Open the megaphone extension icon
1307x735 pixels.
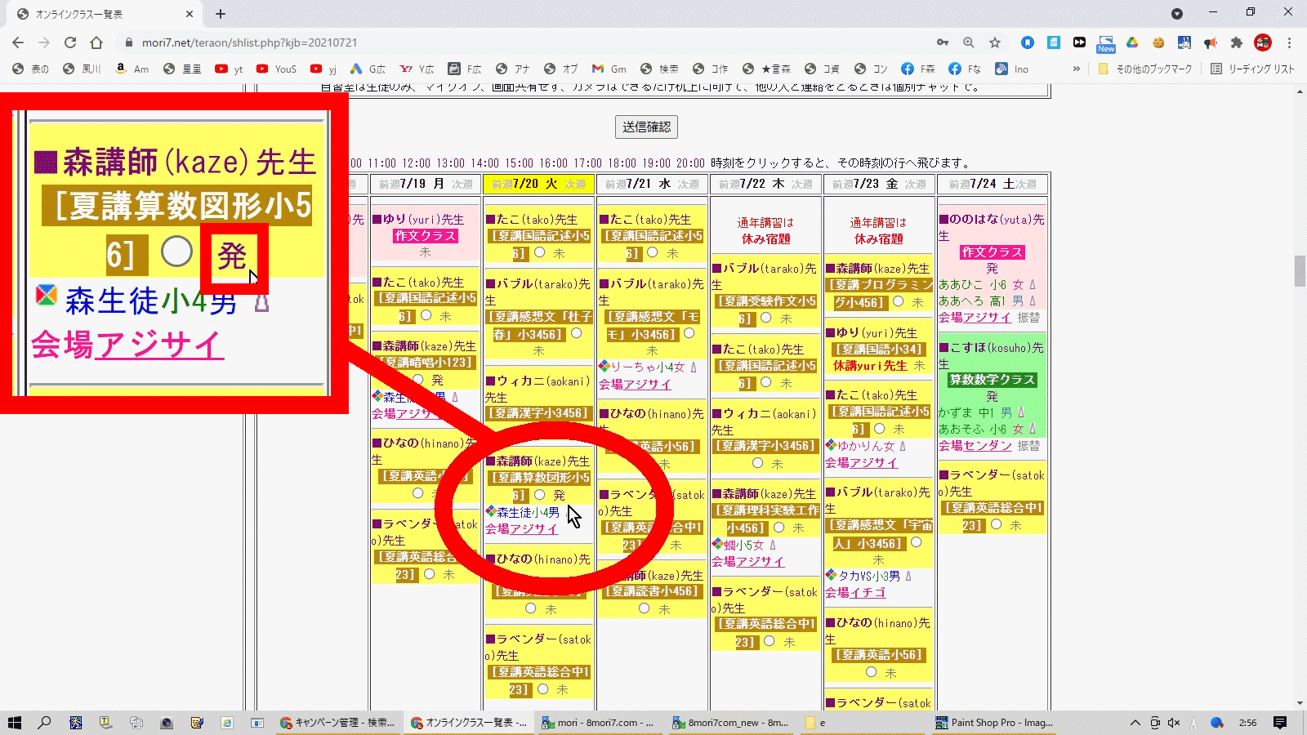tap(1211, 42)
